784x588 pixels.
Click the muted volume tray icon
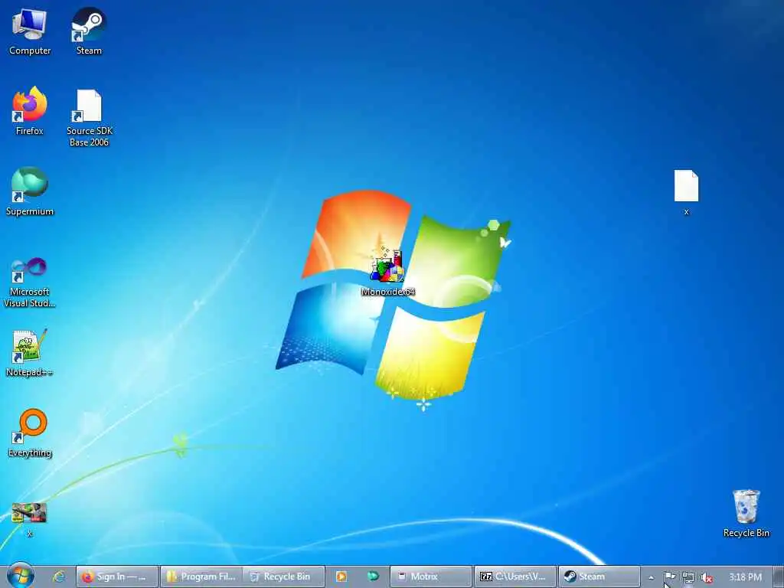click(x=707, y=577)
